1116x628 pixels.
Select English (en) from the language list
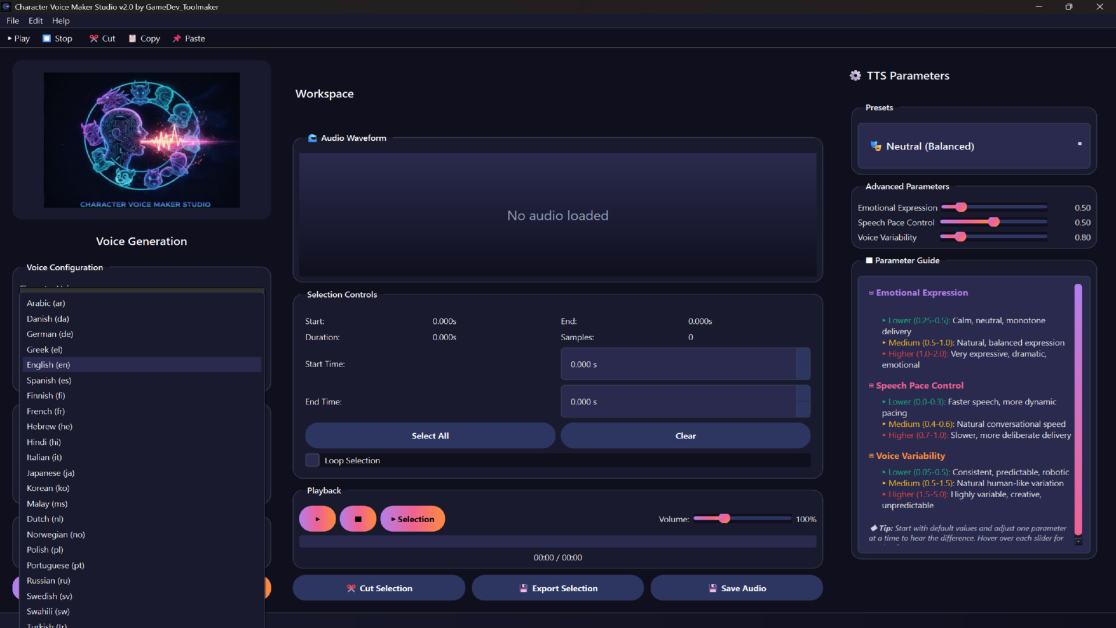(48, 365)
